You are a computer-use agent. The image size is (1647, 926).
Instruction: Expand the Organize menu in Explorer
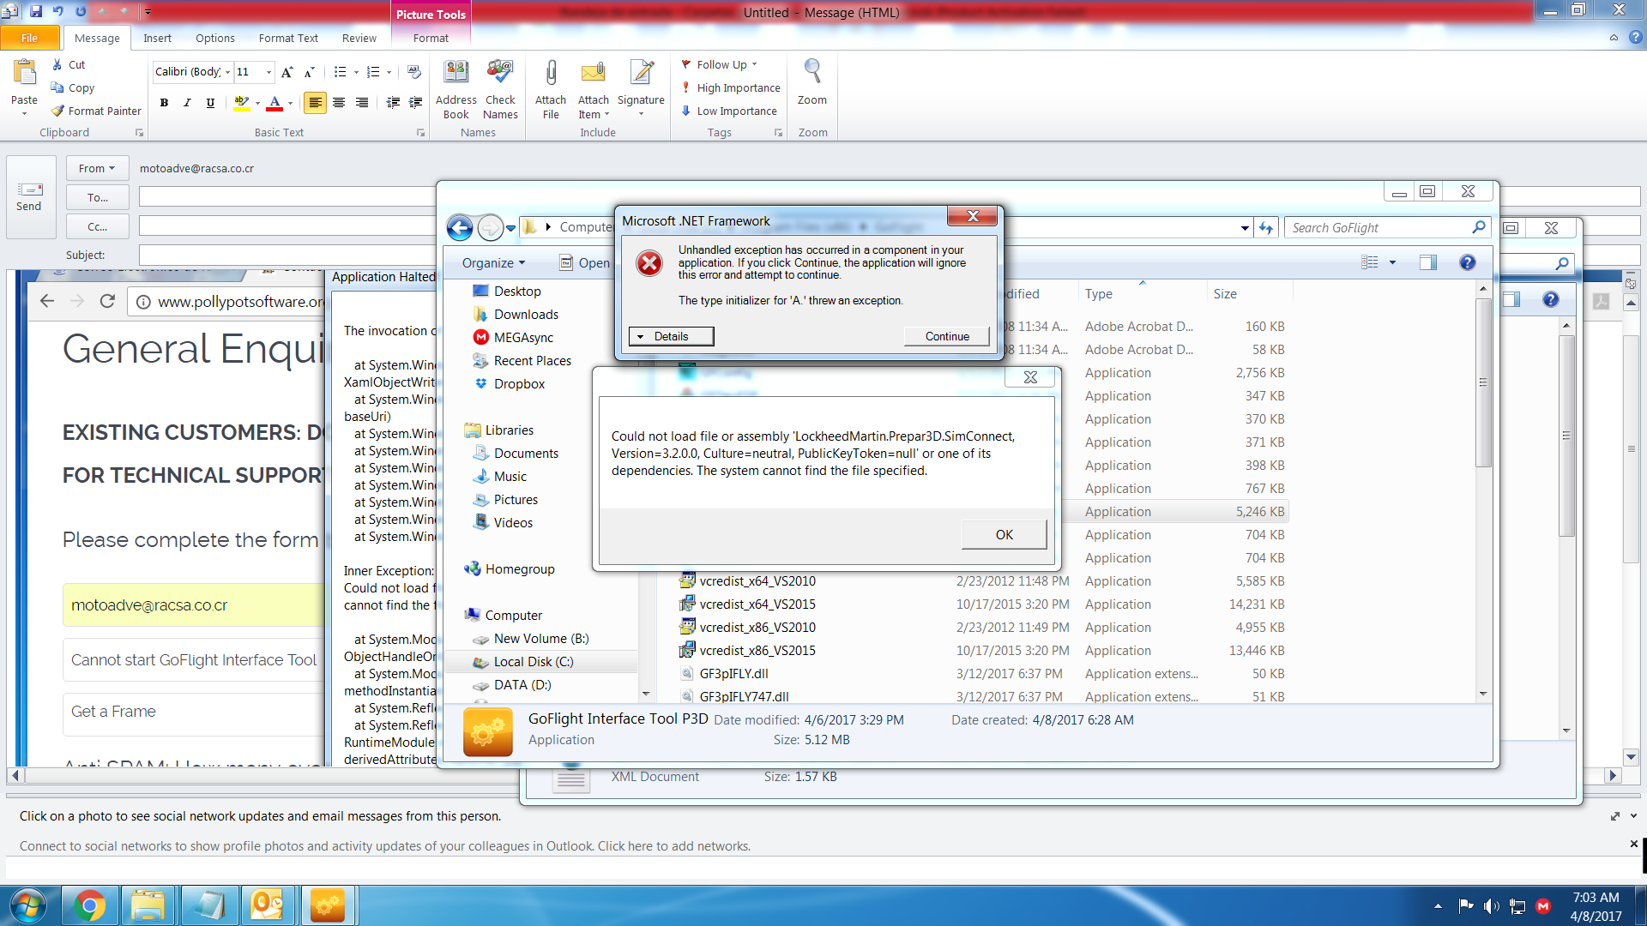(493, 263)
